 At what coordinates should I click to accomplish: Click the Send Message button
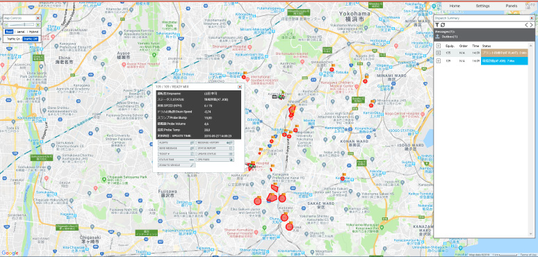pyautogui.click(x=177, y=149)
